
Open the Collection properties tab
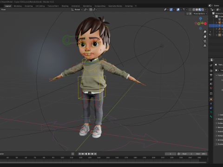click(211, 94)
